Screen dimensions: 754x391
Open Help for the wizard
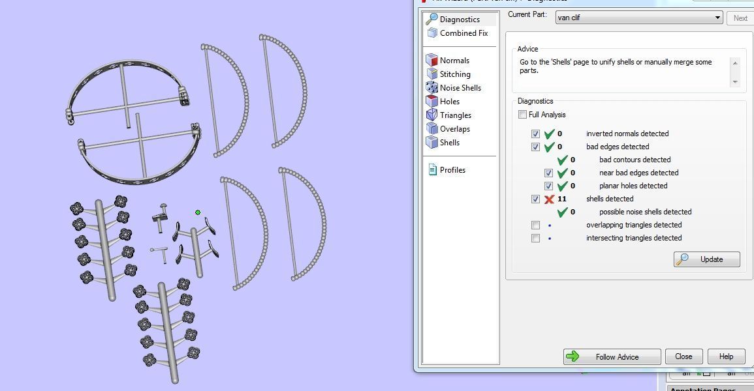point(726,356)
